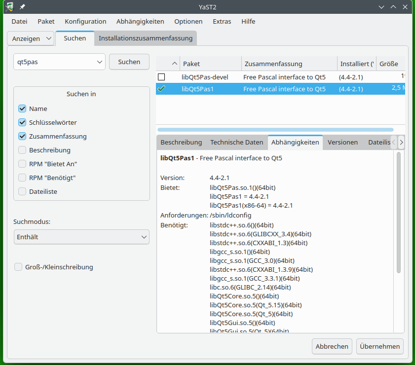The width and height of the screenshot is (415, 365).
Task: Expand the Suchmodus 'Enthält' combo box
Action: (x=81, y=237)
